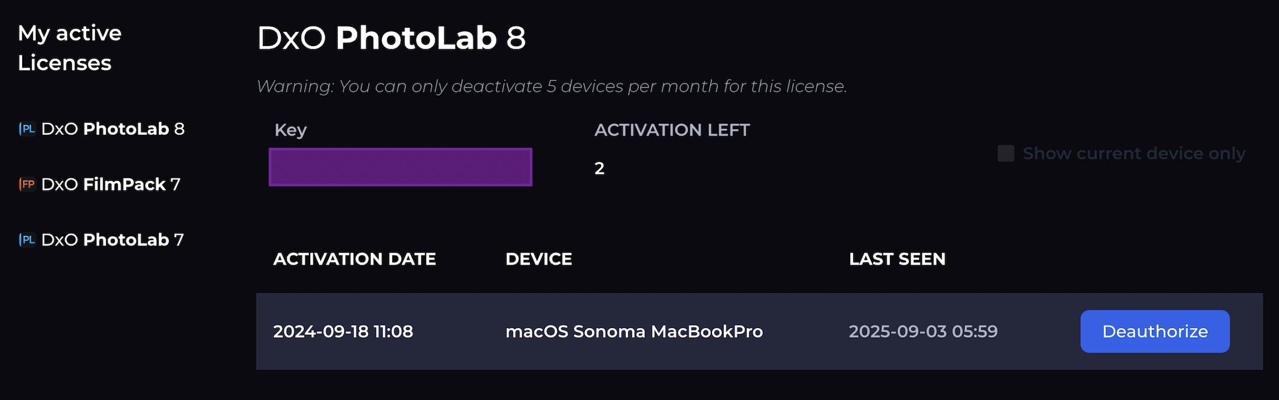1279x400 pixels.
Task: Click the Show current device only label
Action: pyautogui.click(x=1133, y=153)
